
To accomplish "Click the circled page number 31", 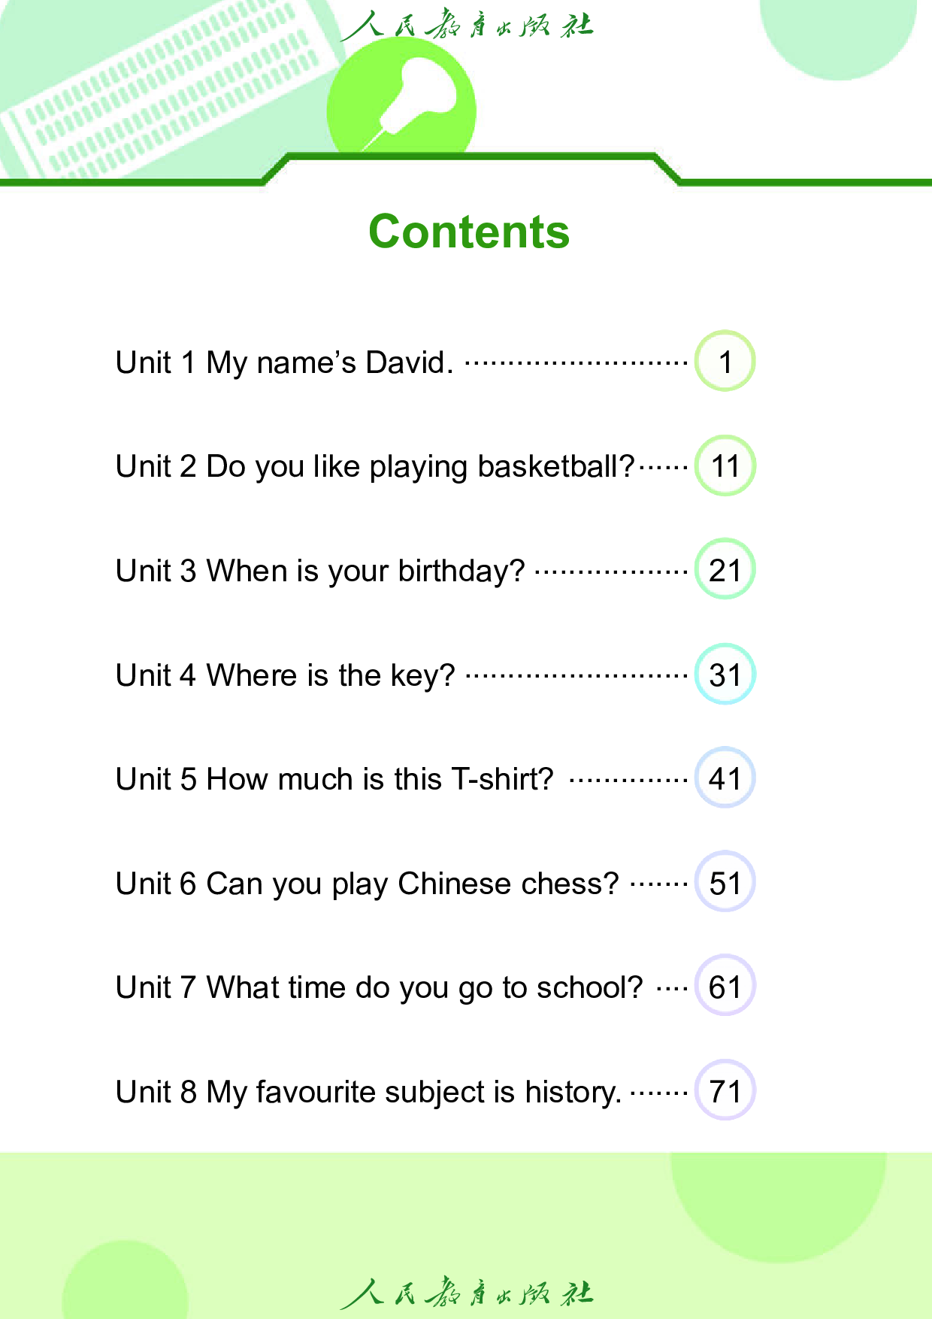I will coord(725,675).
